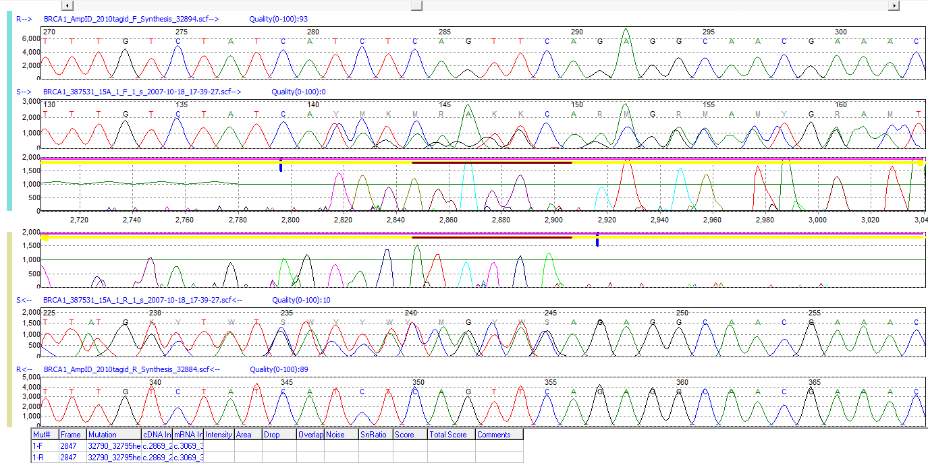Click Frame 2847 in 1-F row
This screenshot has width=928, height=463.
(73, 446)
